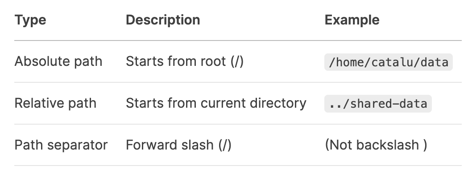Click the Type column header
The height and width of the screenshot is (170, 472).
pyautogui.click(x=30, y=20)
